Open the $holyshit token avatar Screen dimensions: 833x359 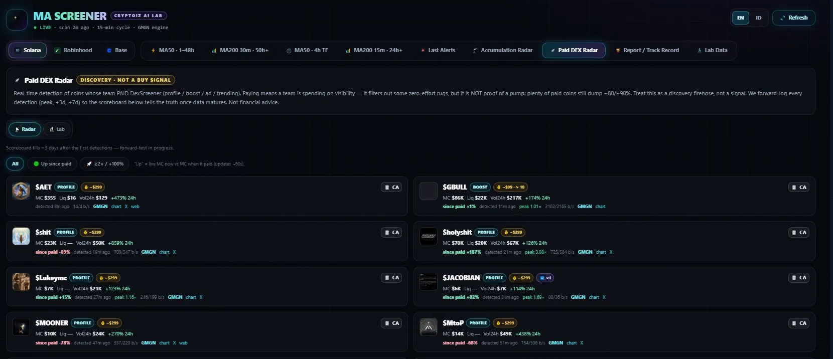(x=429, y=237)
